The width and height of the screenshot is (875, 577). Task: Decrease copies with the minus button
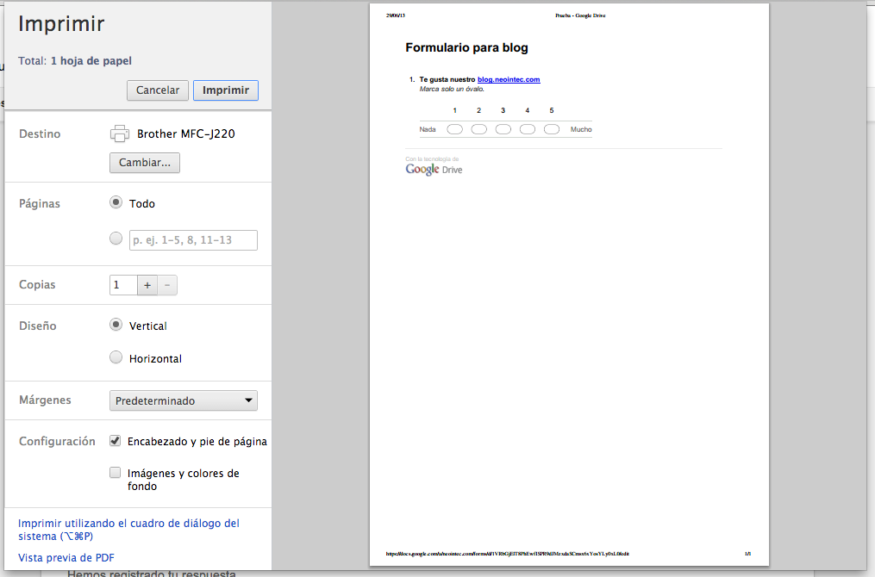pos(167,285)
